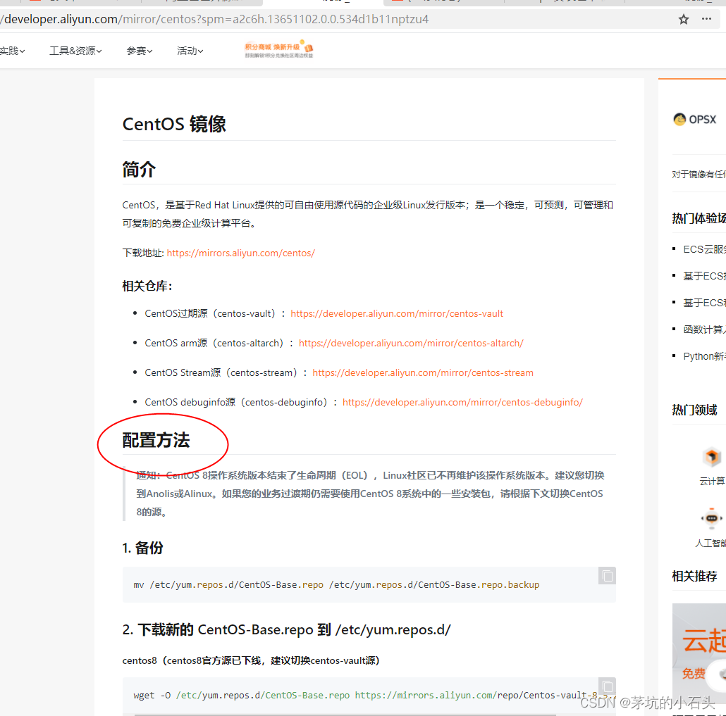Image resolution: width=726 pixels, height=716 pixels.
Task: Open the mirrors.aliyun.com/centos download link
Action: (241, 253)
